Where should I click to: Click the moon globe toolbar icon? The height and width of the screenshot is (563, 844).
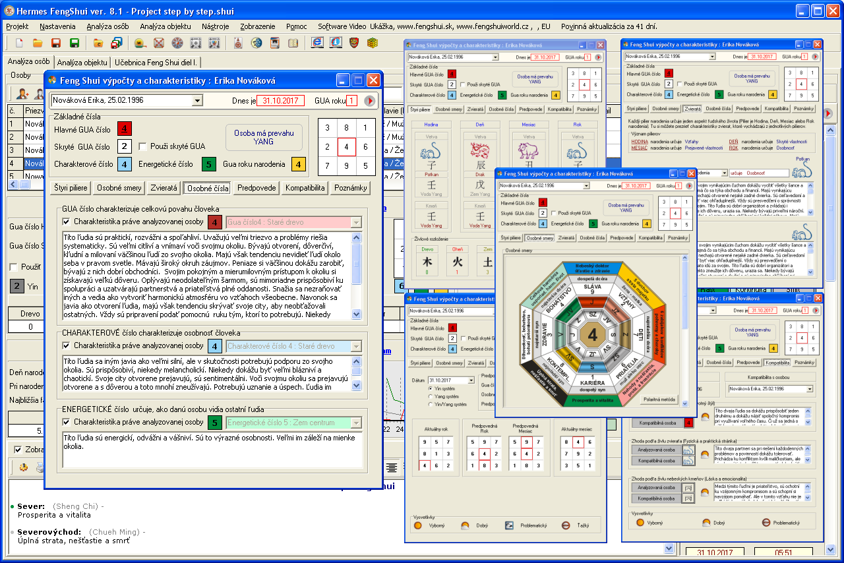pyautogui.click(x=256, y=43)
